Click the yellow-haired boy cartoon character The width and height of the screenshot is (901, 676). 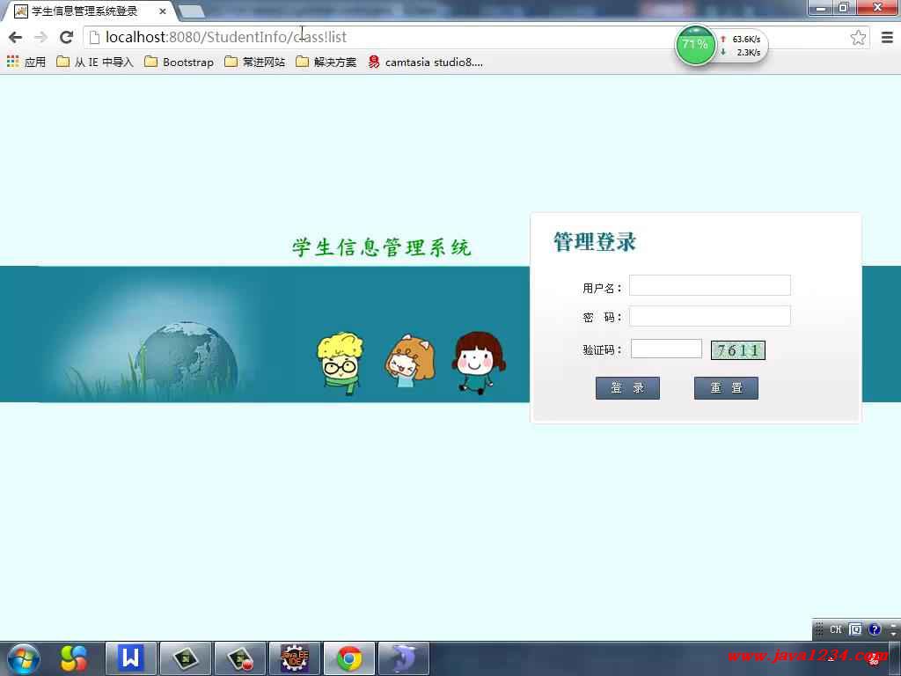[x=341, y=364]
